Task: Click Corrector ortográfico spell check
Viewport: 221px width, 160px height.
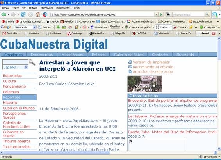Action: coord(138,27)
